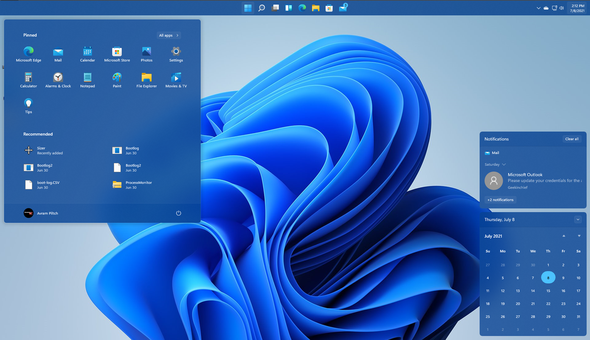
Task: Click the power button in Start menu
Action: (x=178, y=213)
